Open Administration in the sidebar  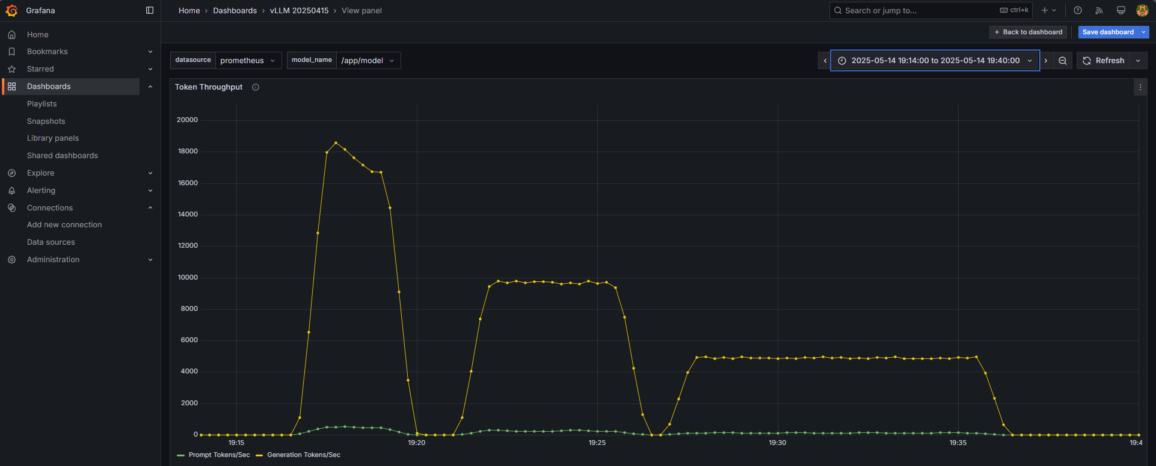tap(53, 260)
